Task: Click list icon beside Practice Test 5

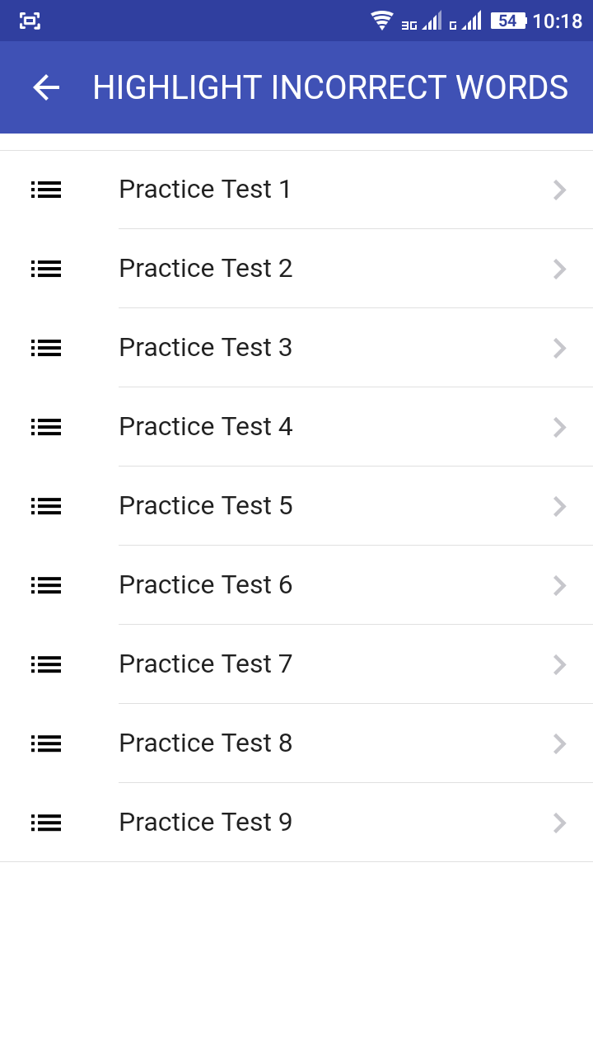Action: pos(46,506)
